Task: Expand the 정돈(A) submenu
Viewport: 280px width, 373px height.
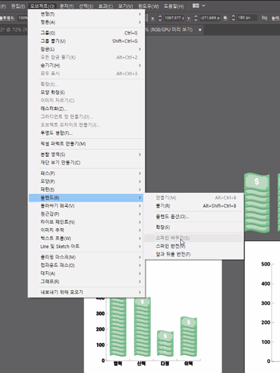Action: [x=86, y=22]
